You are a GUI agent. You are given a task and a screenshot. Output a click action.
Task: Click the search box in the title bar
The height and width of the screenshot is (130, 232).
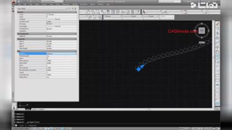[169, 1]
